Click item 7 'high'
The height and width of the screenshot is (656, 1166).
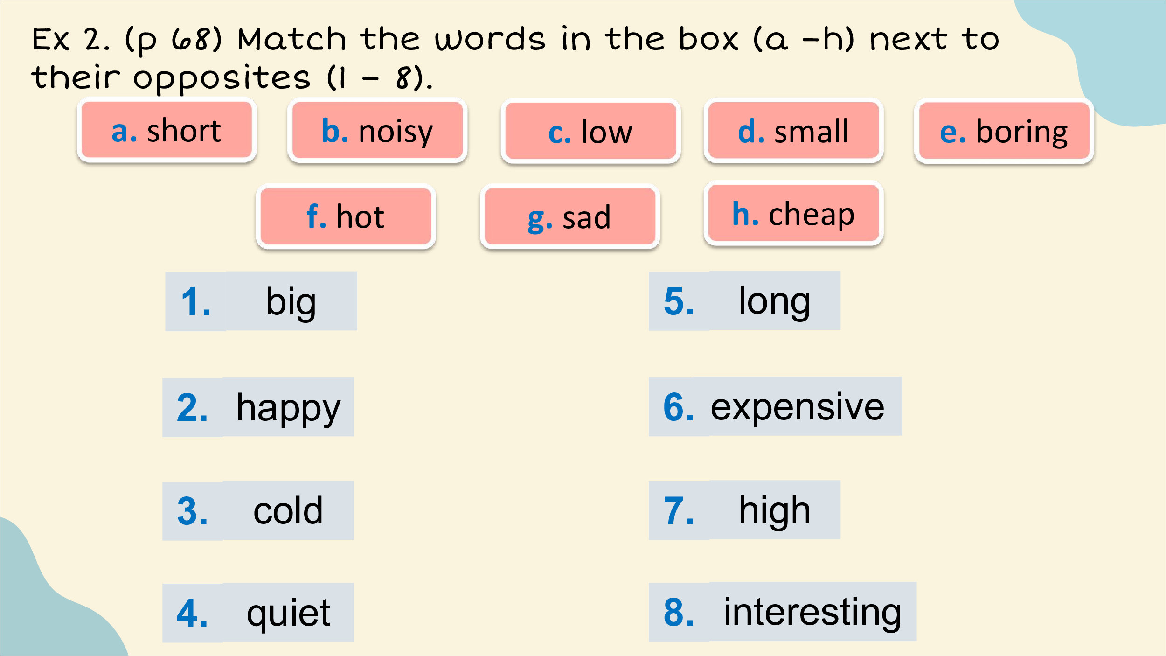click(744, 510)
